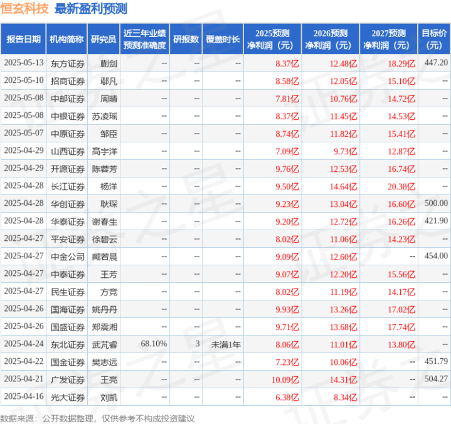Click the 东方证券 institution cell
The image size is (451, 424).
click(68, 63)
